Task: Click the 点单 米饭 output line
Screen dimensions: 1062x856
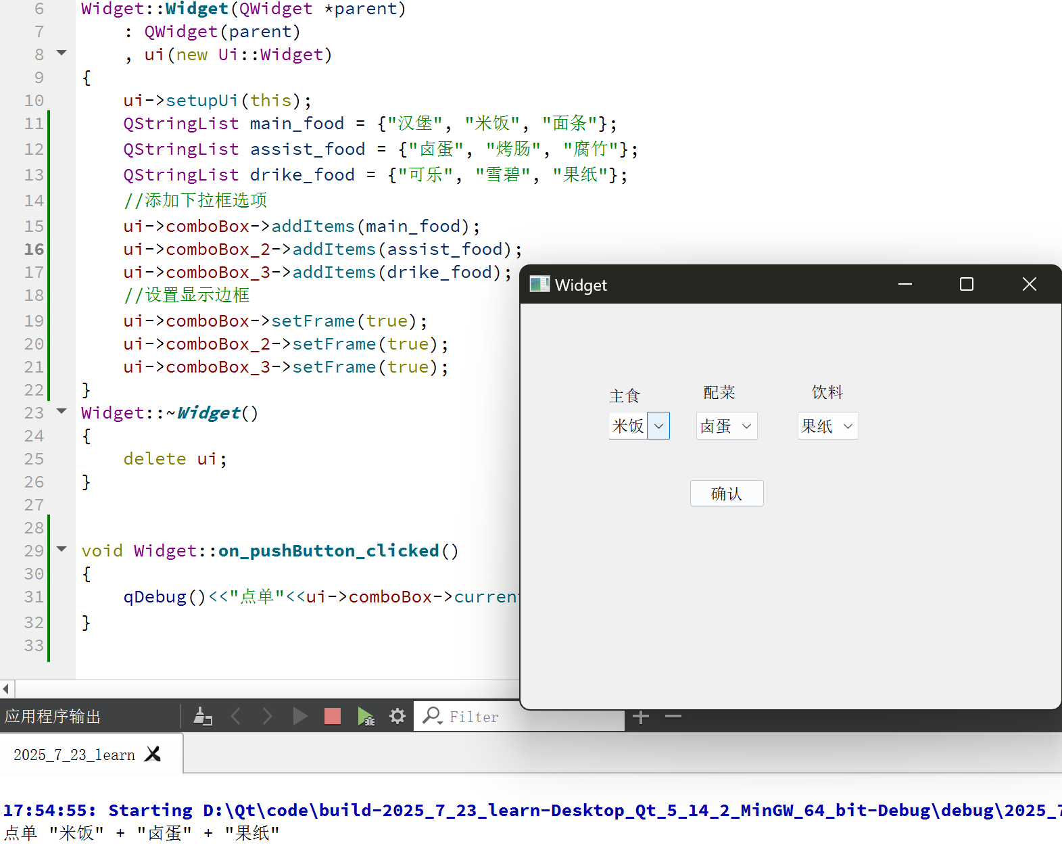Action: pyautogui.click(x=141, y=833)
